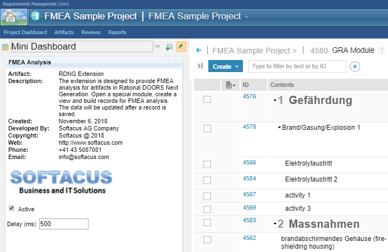Select checkbox for row 4578
Screen dimensions: 388x252
[207, 129]
